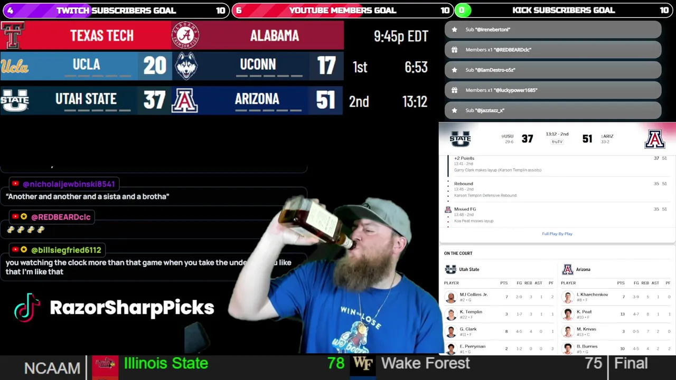676x380 pixels.
Task: Click the YouTube icon next to @nicholaijewbinski8541
Action: click(x=15, y=184)
